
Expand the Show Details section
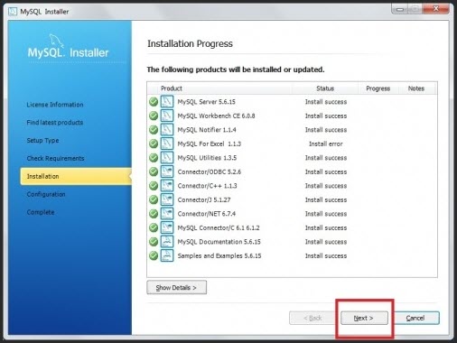tap(176, 287)
